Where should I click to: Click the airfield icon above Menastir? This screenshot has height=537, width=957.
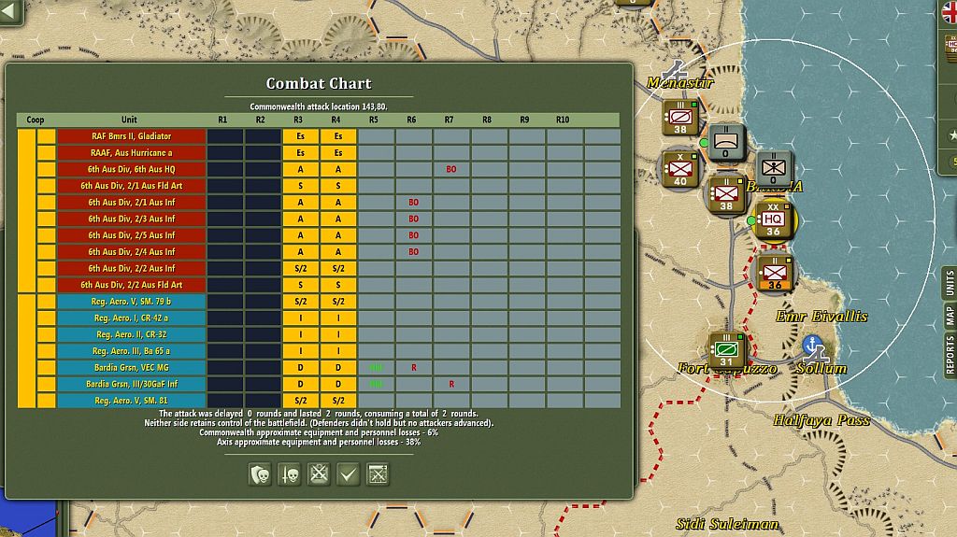(676, 69)
